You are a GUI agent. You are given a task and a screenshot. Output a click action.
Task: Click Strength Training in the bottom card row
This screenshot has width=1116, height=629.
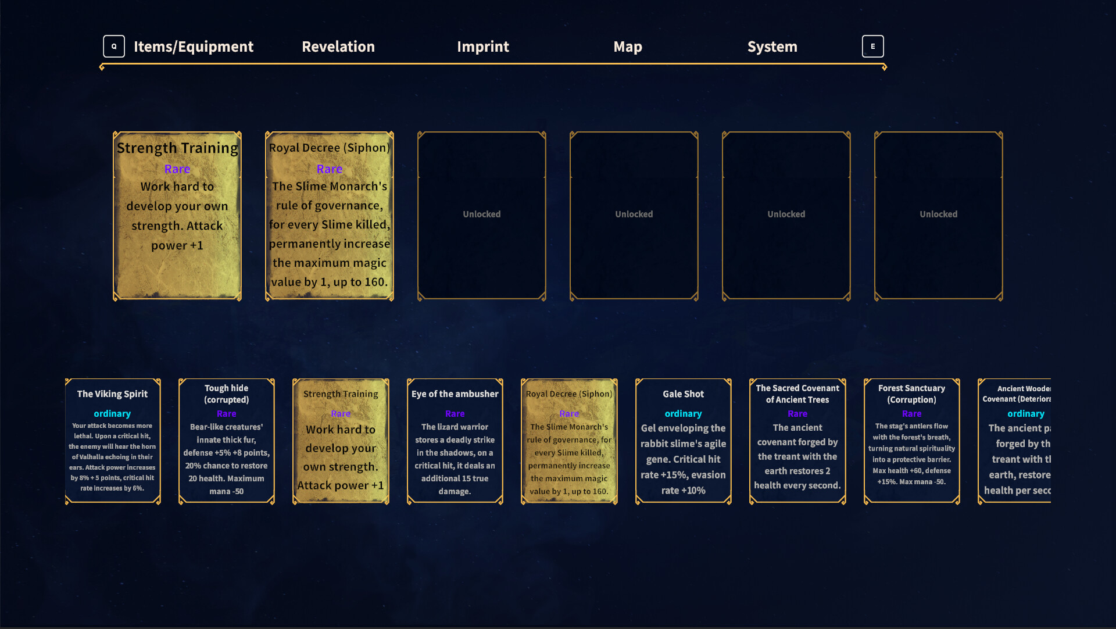pyautogui.click(x=341, y=440)
